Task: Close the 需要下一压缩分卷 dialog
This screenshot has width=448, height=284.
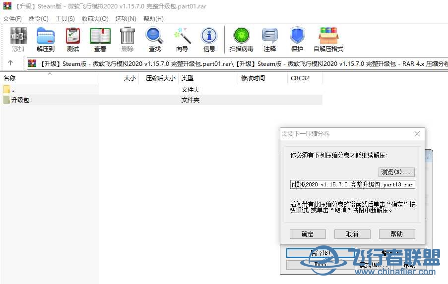Action: tap(417, 134)
